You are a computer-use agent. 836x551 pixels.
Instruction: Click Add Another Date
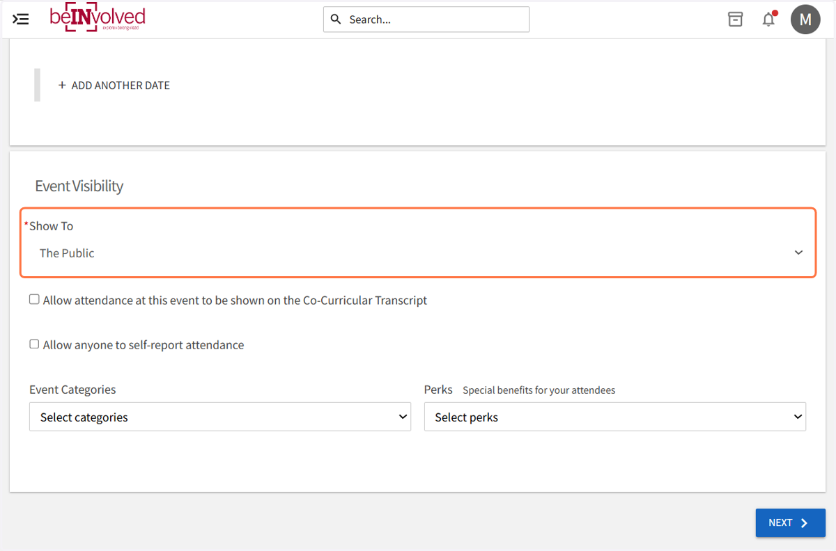pyautogui.click(x=114, y=85)
